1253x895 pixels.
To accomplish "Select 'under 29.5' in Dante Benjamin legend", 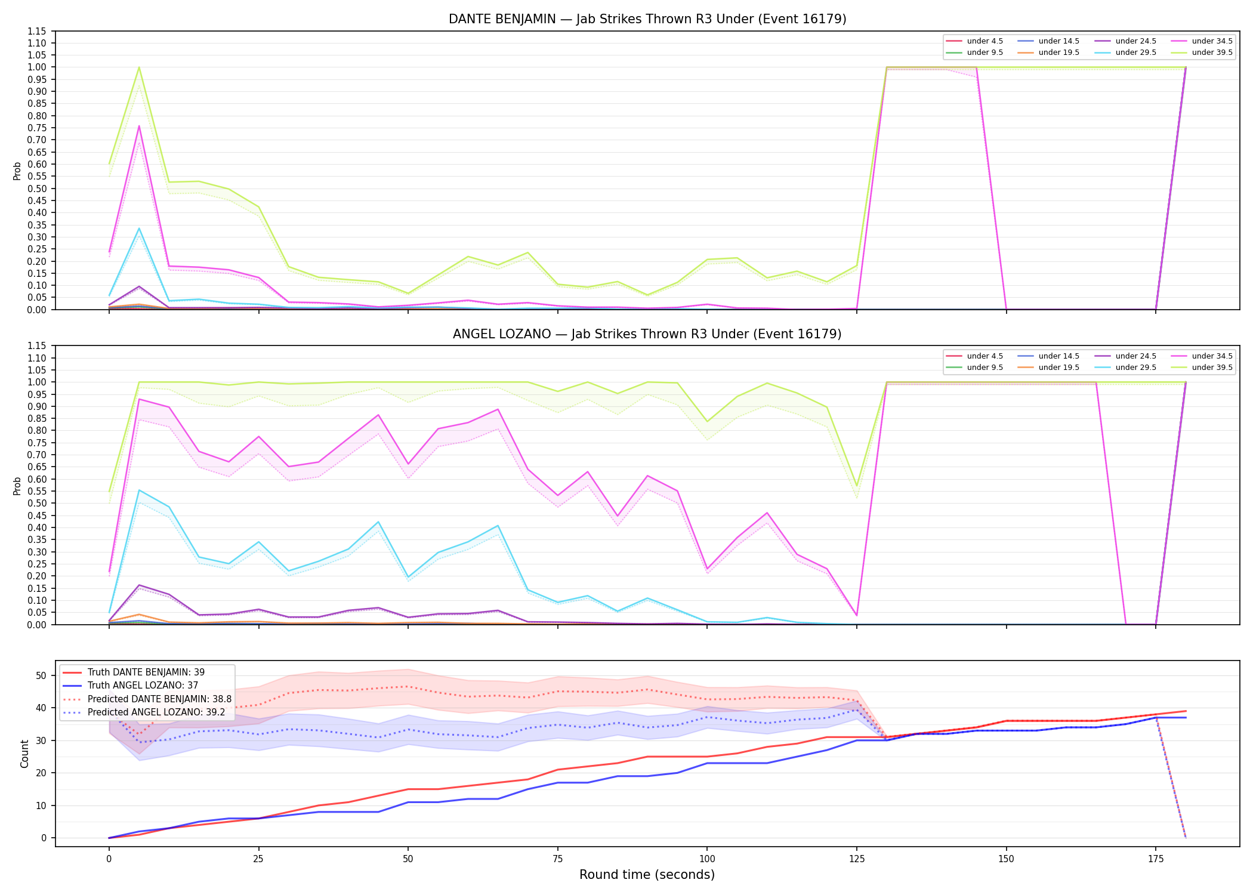I will click(1136, 53).
